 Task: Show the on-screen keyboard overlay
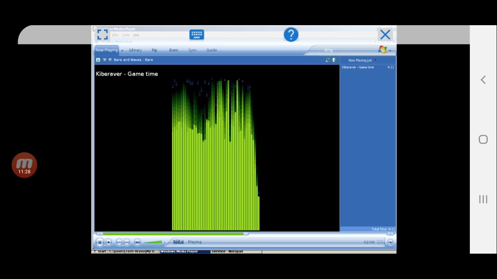pyautogui.click(x=196, y=34)
